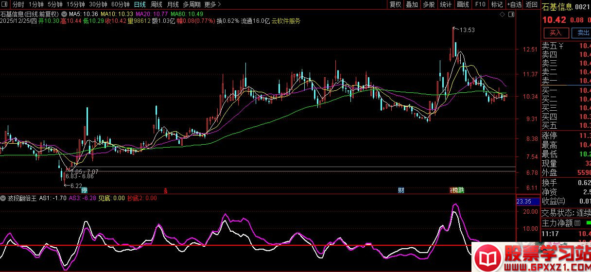This screenshot has width=591, height=272.
Task: Open the 波段翻倍王 indicator dropdown arrow
Action: coord(3,198)
